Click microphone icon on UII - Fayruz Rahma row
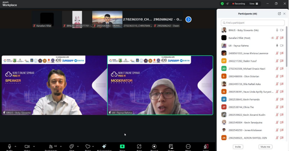 tap(277, 46)
